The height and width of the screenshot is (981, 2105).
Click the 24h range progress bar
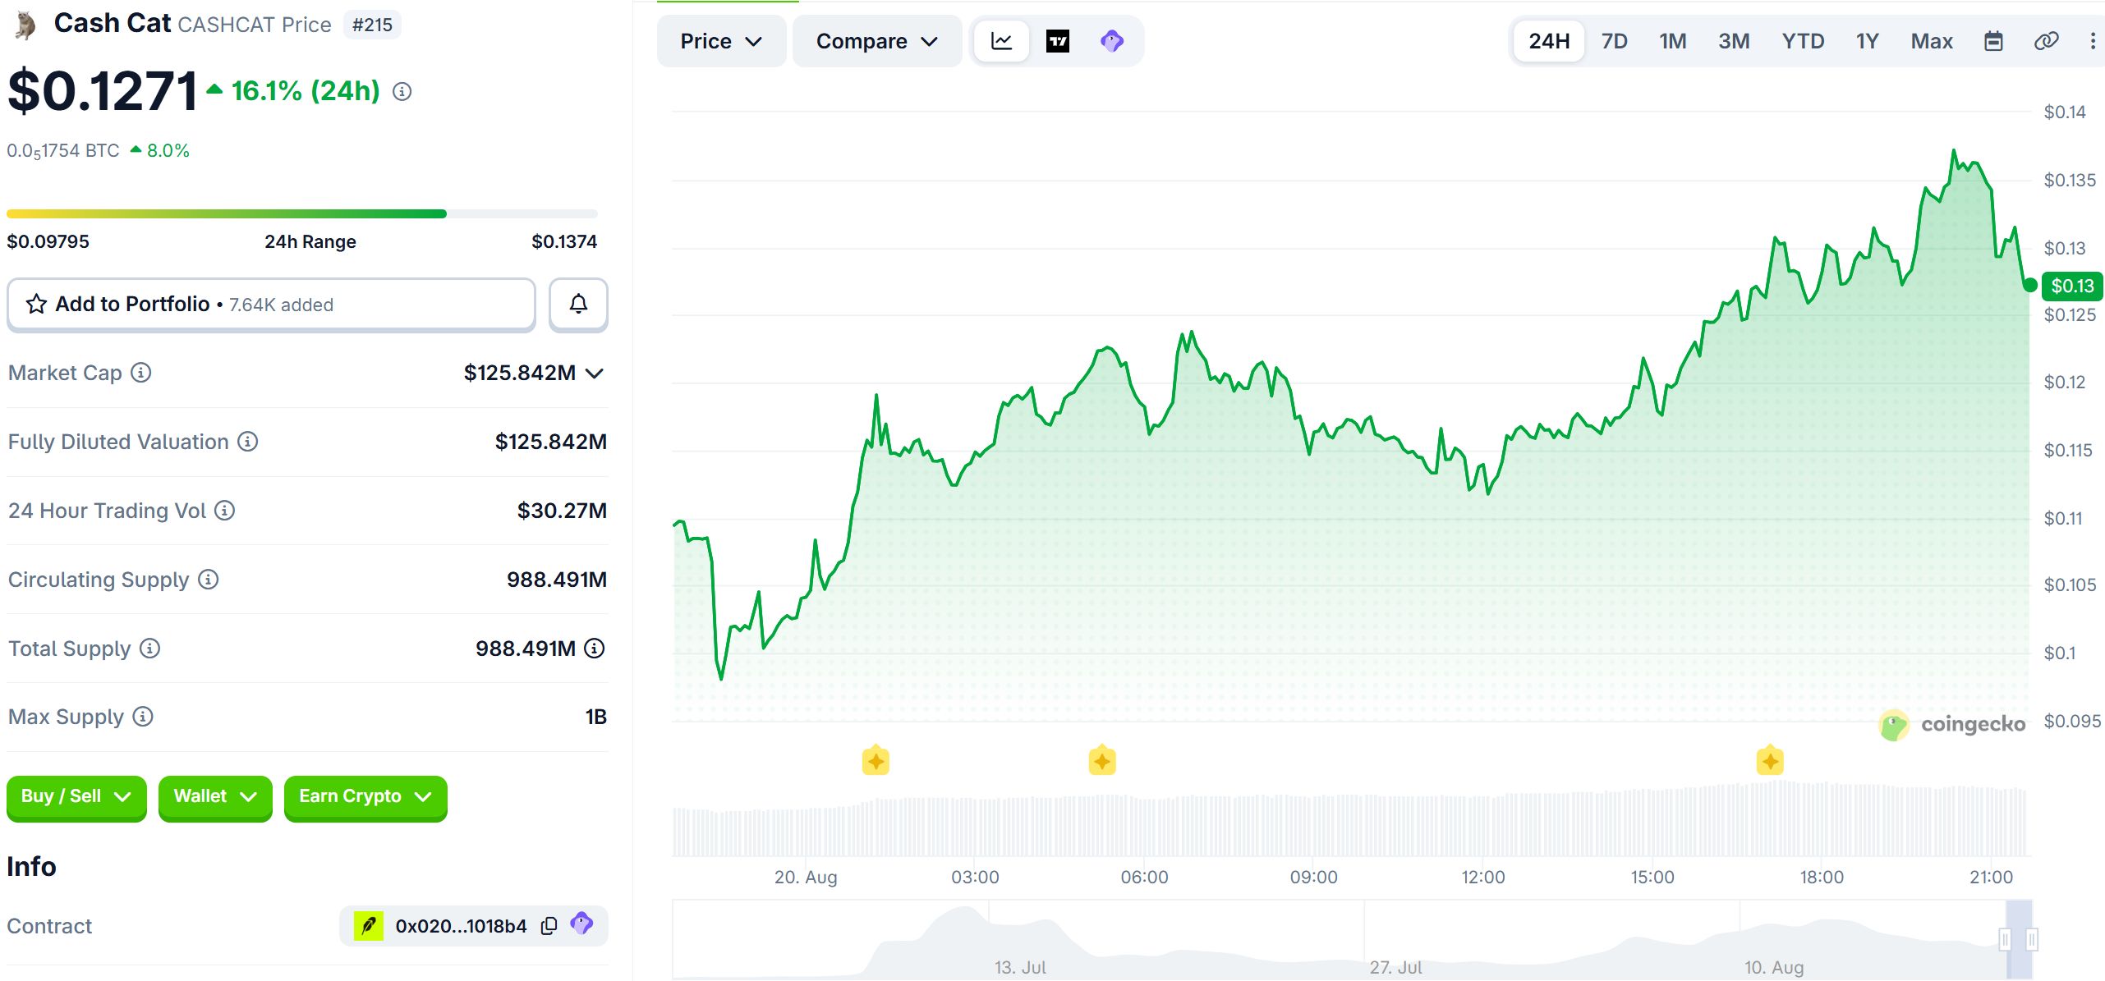tap(302, 214)
